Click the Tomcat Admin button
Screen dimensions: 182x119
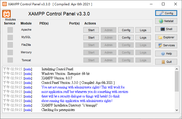pyautogui.click(x=109, y=60)
